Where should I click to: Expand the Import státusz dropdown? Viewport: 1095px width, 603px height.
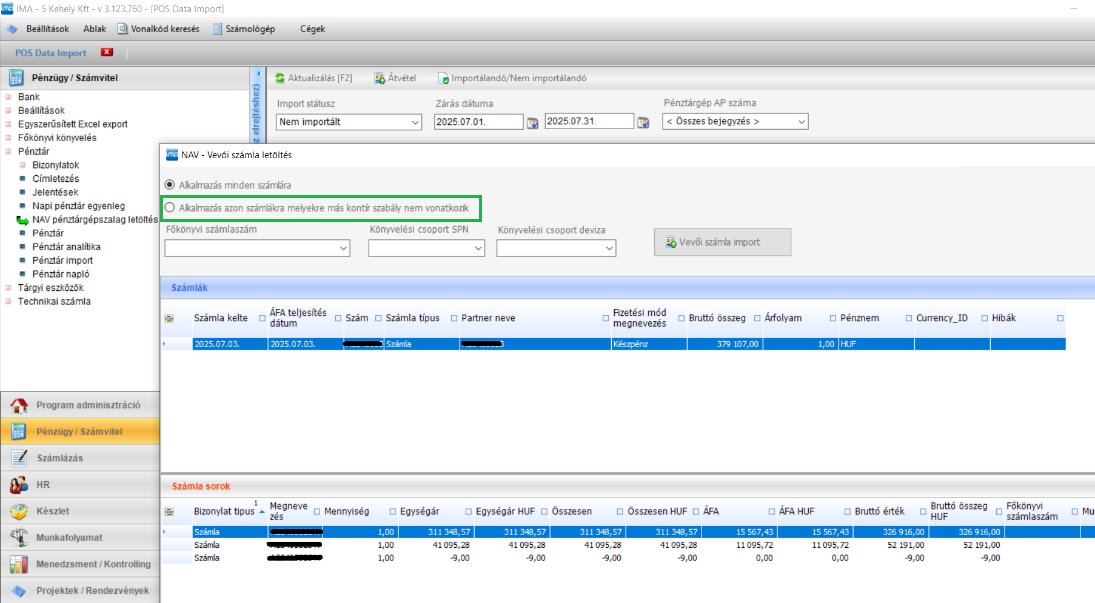[415, 122]
